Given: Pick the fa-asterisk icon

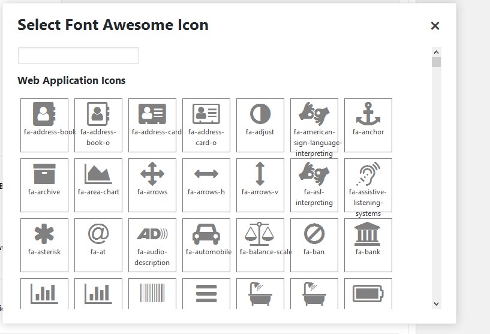Looking at the screenshot, I should (44, 245).
